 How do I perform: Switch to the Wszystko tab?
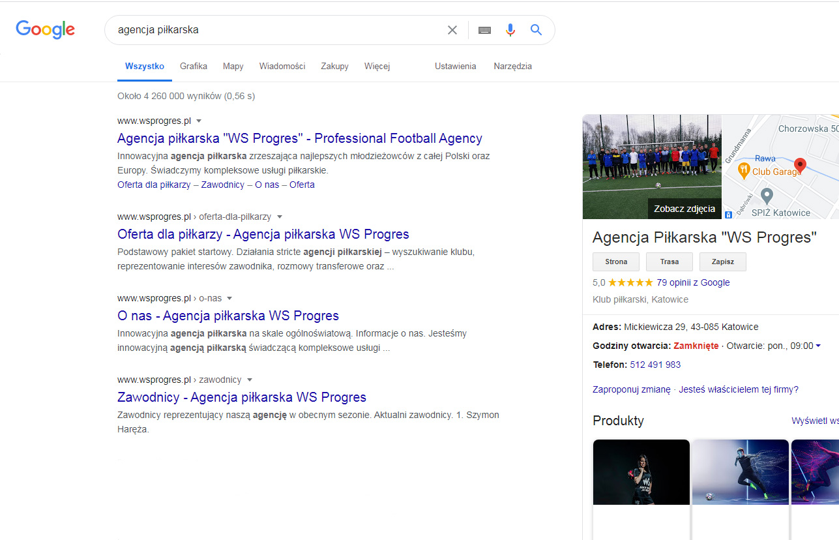click(x=145, y=66)
